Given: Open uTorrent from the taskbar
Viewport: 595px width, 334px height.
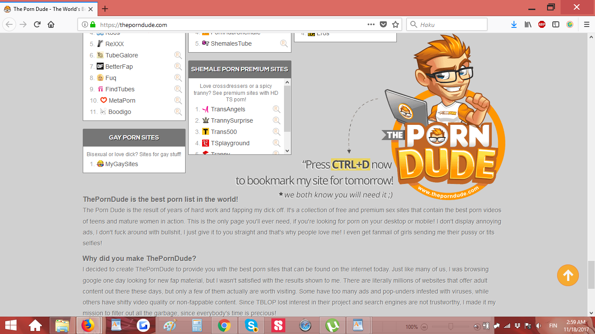Looking at the screenshot, I should click(332, 325).
